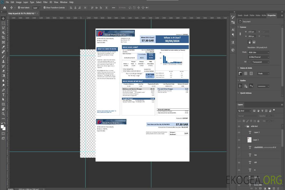Click the canvas width input field
This screenshot has width=285, height=190.
tap(252, 32)
